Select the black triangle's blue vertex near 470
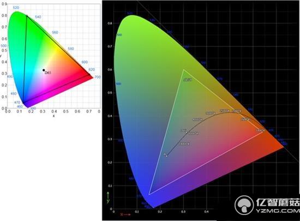300x221 pixels. click(23, 103)
